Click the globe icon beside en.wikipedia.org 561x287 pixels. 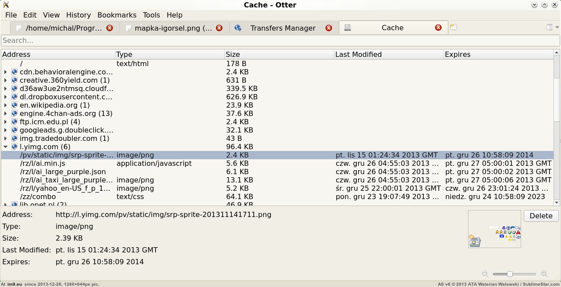pos(14,105)
